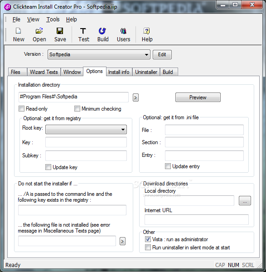The height and width of the screenshot is (272, 266).
Task: Click the Installation directory input field
Action: 73,97
